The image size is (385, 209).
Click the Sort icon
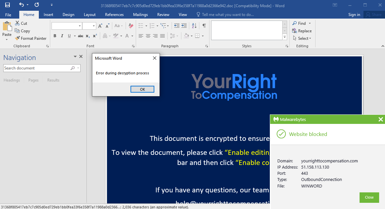[x=194, y=26]
